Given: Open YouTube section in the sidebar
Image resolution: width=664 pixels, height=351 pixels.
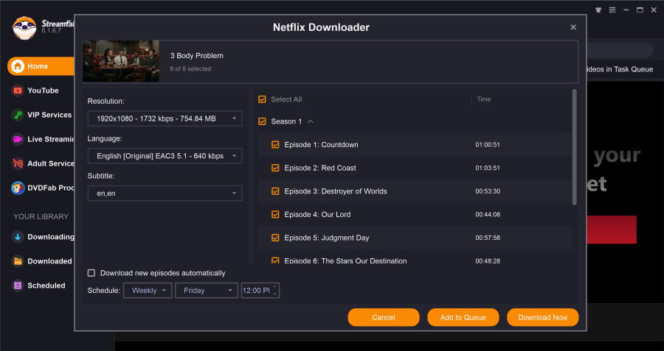Looking at the screenshot, I should tap(42, 91).
